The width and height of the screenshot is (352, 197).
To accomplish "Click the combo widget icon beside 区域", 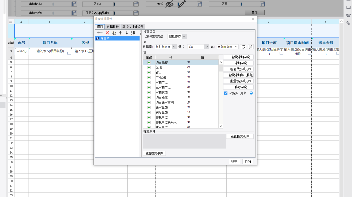I will tap(136, 4).
